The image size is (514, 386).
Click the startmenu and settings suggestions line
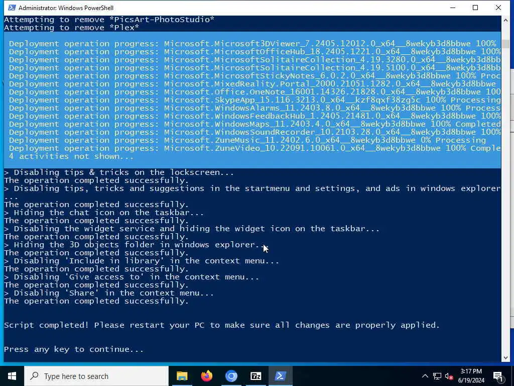[252, 188]
